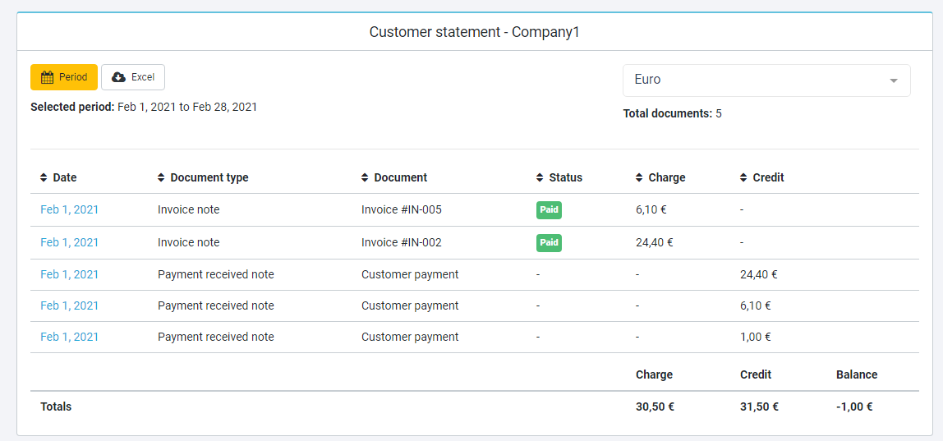Open the Period selection button
The width and height of the screenshot is (943, 441).
coord(64,77)
